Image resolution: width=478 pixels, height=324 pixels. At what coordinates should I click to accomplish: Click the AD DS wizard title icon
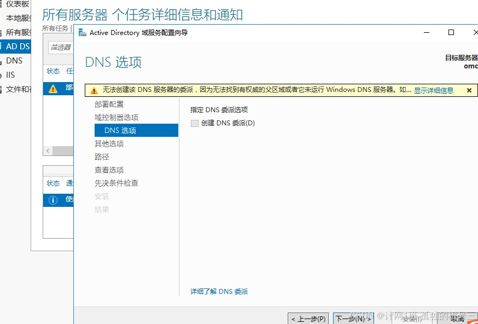pos(82,32)
